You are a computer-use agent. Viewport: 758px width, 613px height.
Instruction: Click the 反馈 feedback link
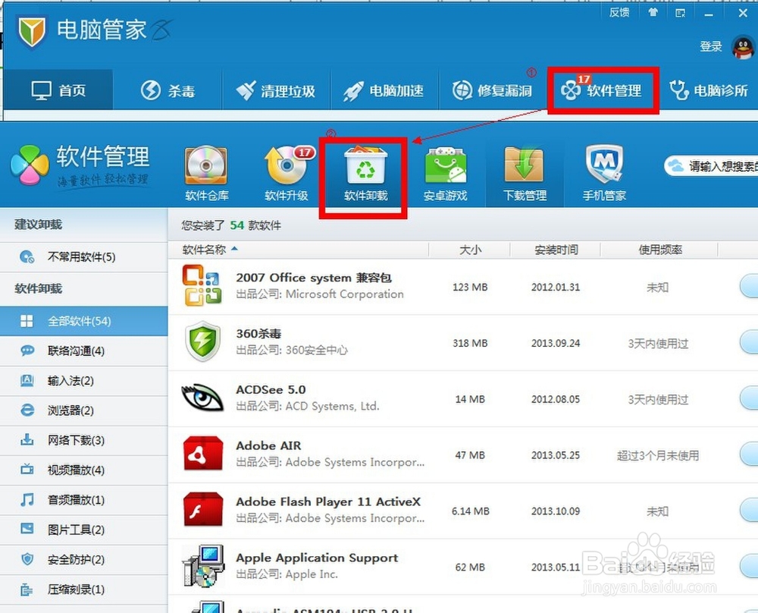coord(619,13)
